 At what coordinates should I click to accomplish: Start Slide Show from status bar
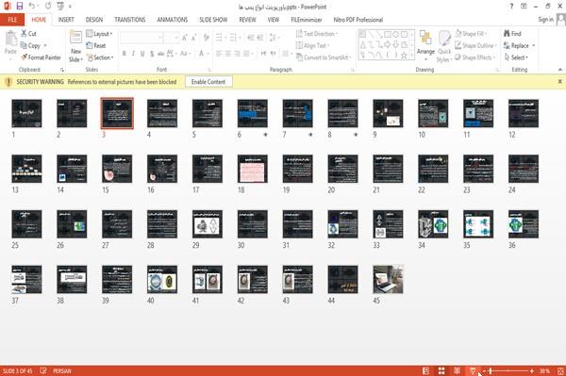point(473,370)
